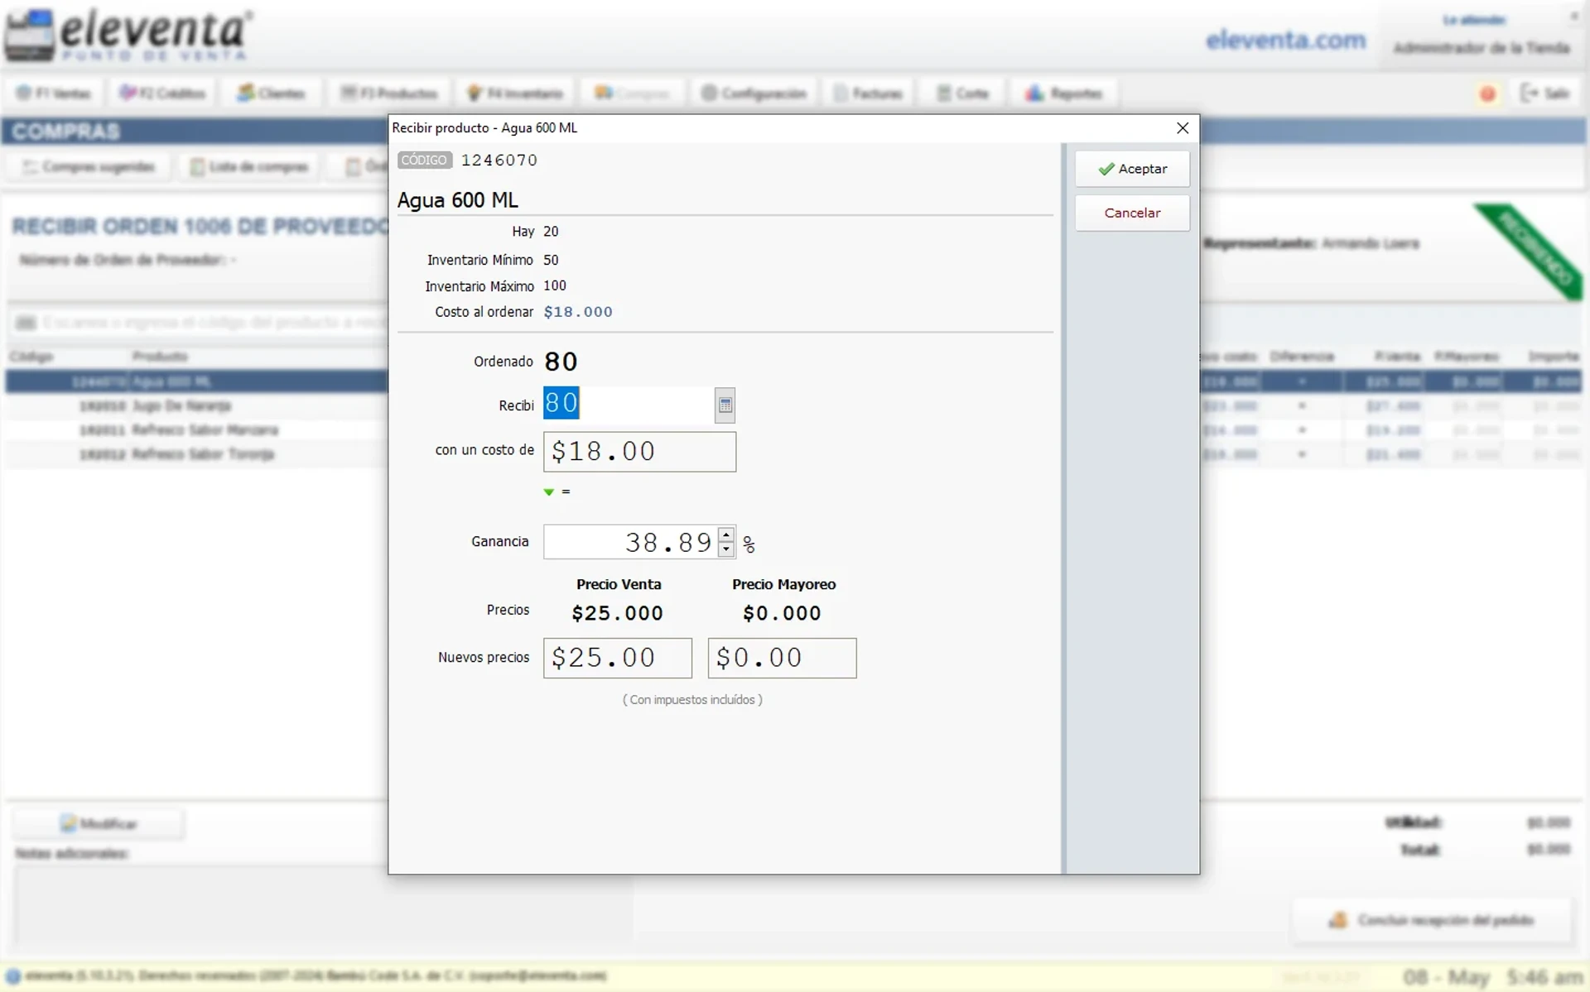Click Cancelar to dismiss the dialog
1590x992 pixels.
coord(1131,213)
